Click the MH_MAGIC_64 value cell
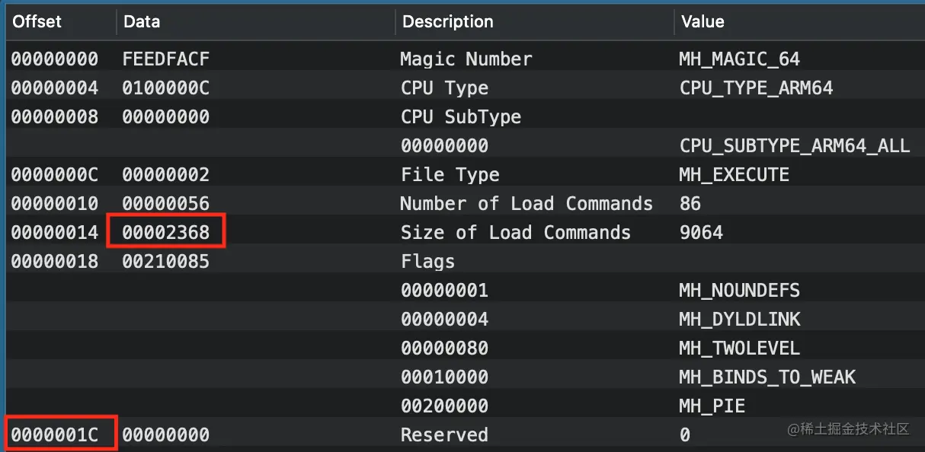This screenshot has height=452, width=925. click(x=739, y=59)
